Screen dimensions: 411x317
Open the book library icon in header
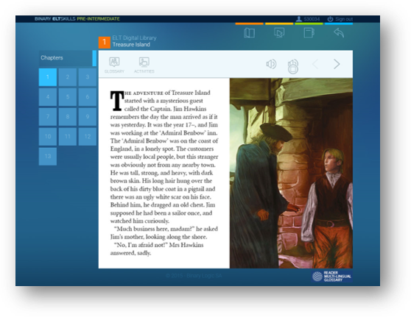(249, 33)
